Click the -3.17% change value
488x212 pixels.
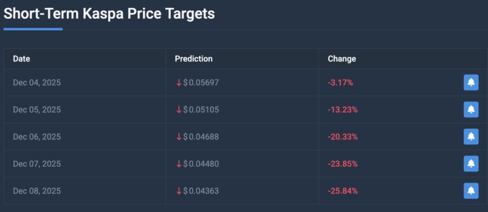click(x=340, y=83)
